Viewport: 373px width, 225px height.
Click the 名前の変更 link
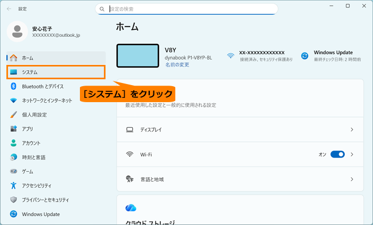pos(177,64)
